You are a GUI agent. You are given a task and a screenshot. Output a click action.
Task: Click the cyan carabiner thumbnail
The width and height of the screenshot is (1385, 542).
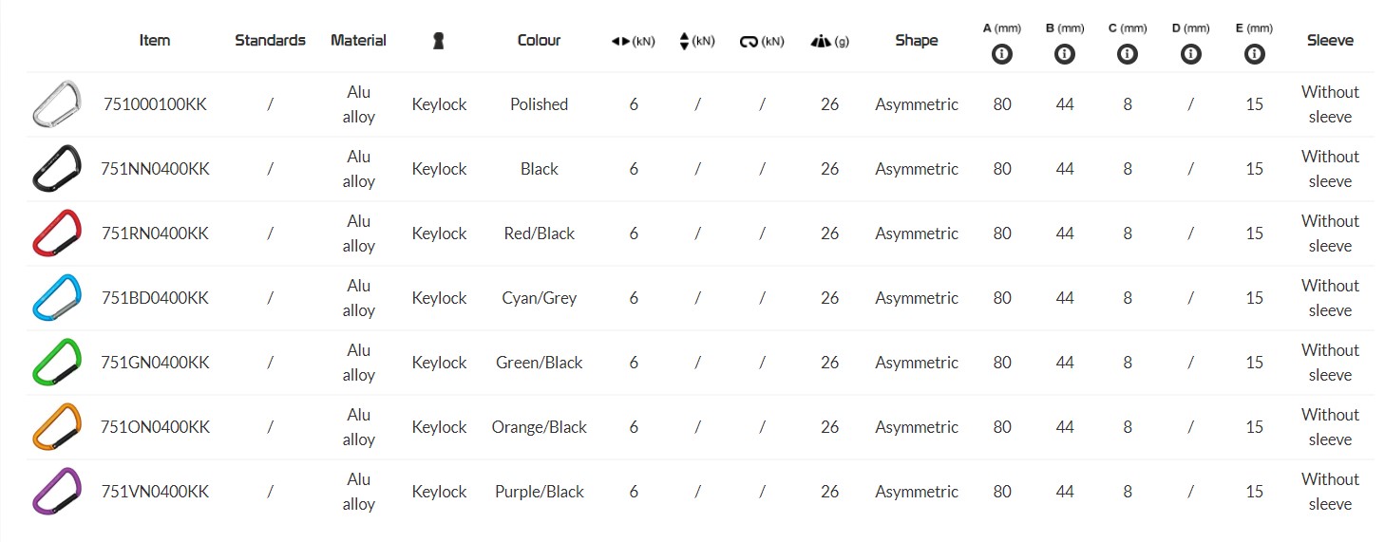(x=56, y=297)
